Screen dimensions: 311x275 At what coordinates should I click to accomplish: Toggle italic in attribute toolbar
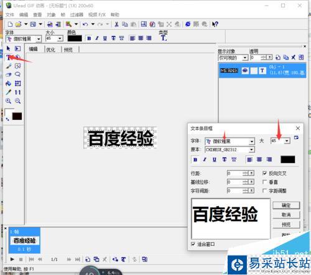(97, 38)
